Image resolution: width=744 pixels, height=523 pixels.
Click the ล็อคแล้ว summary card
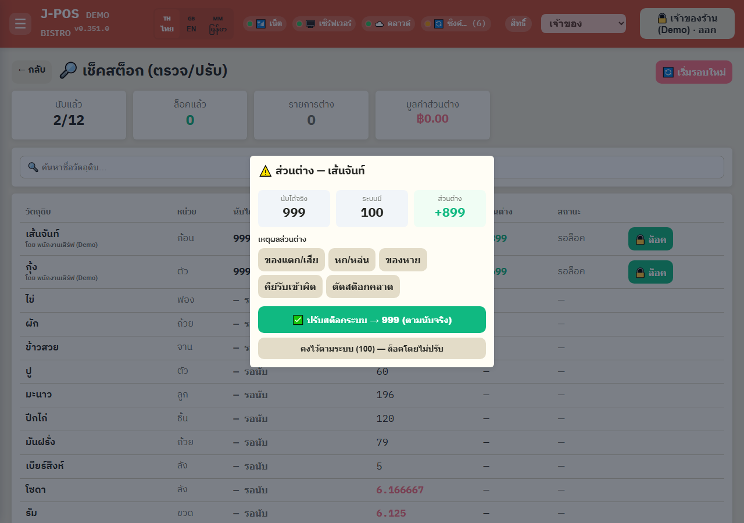190,115
